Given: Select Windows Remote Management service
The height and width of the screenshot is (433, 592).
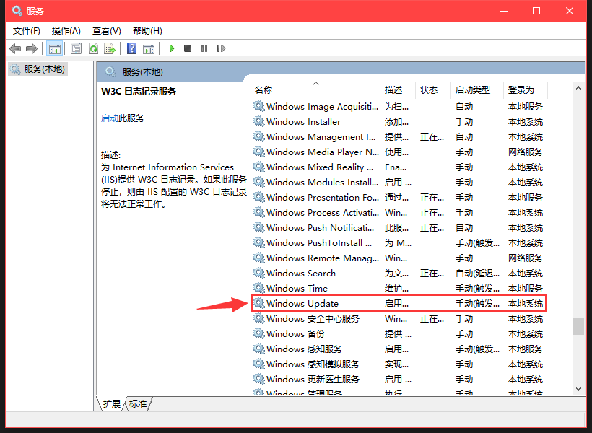Looking at the screenshot, I should [399, 258].
